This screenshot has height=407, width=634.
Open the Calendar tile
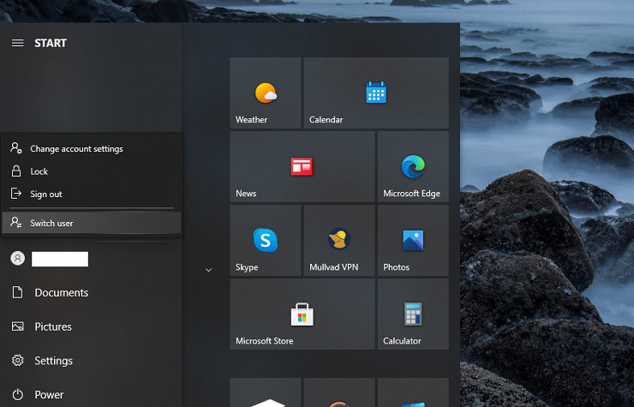coord(376,93)
